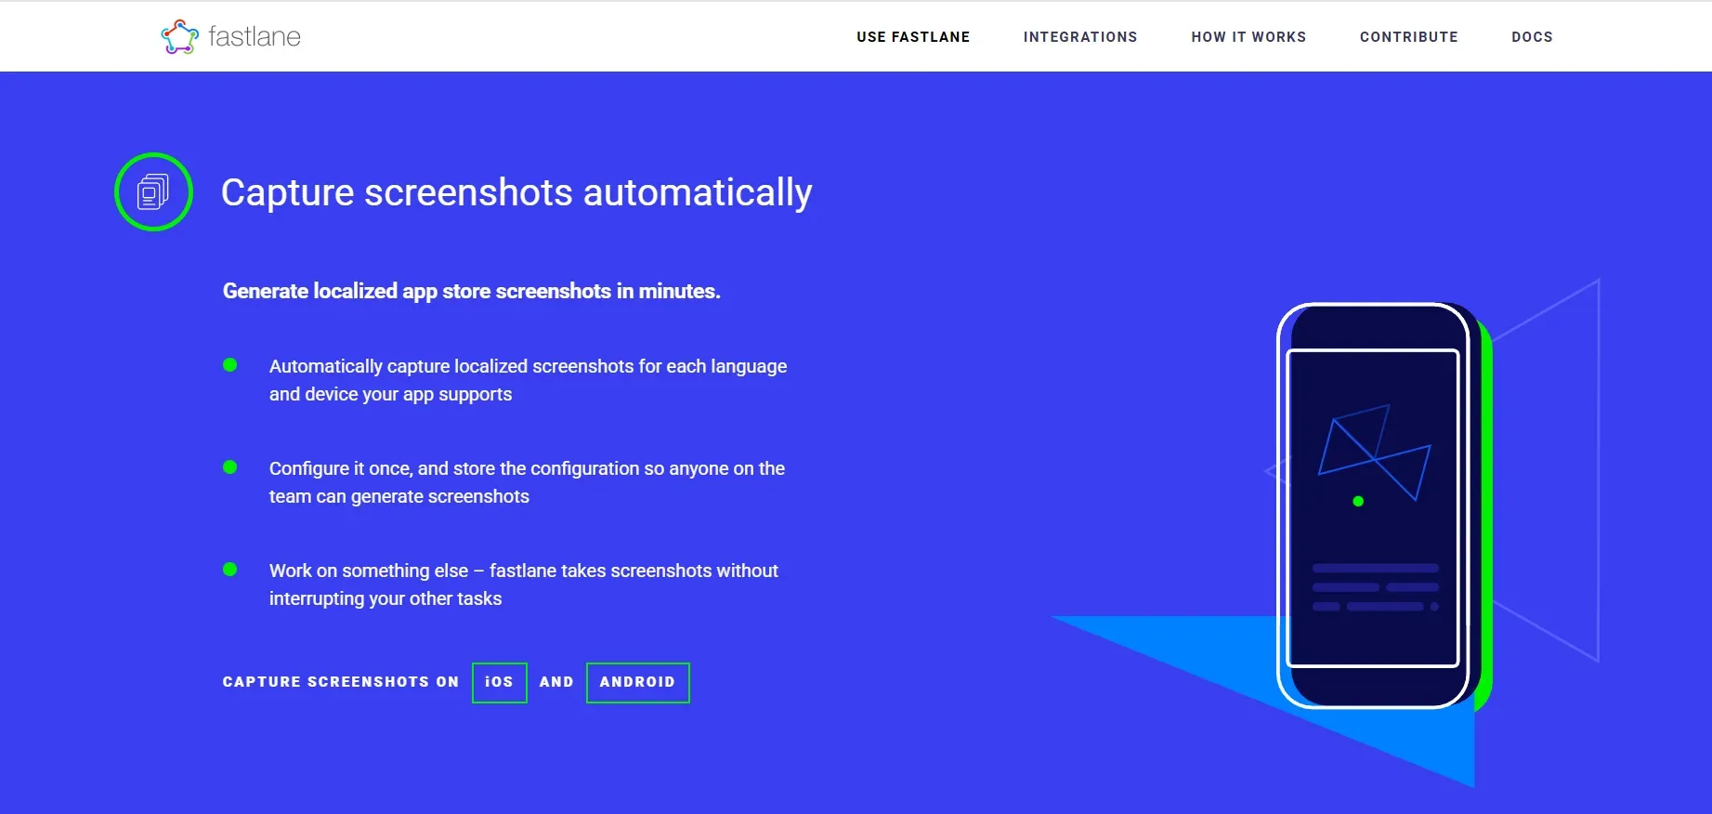Click the fastlane logo icon
The width and height of the screenshot is (1712, 814).
pos(179,36)
